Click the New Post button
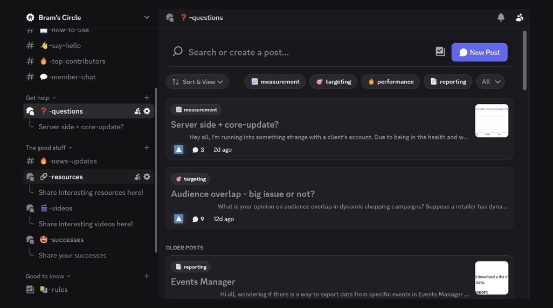553x308 pixels. click(x=479, y=52)
